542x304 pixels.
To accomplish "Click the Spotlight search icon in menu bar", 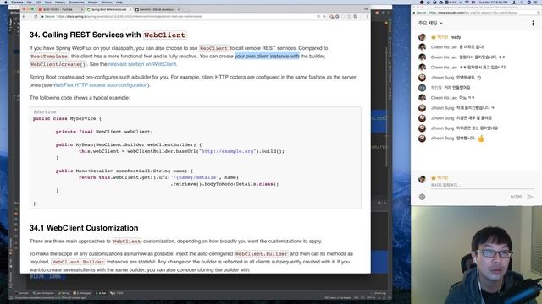I will (x=522, y=2).
